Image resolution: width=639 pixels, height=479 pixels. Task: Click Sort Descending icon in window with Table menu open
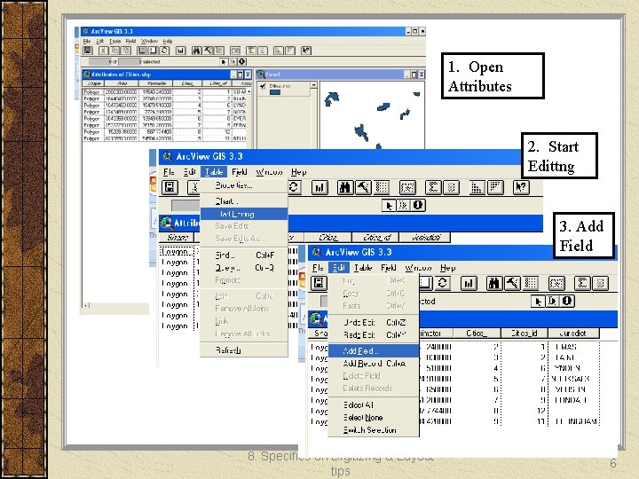(x=495, y=187)
